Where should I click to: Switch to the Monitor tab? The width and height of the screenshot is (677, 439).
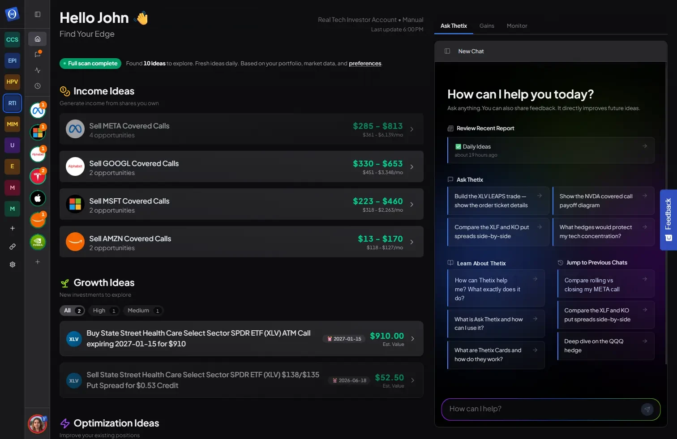517,26
